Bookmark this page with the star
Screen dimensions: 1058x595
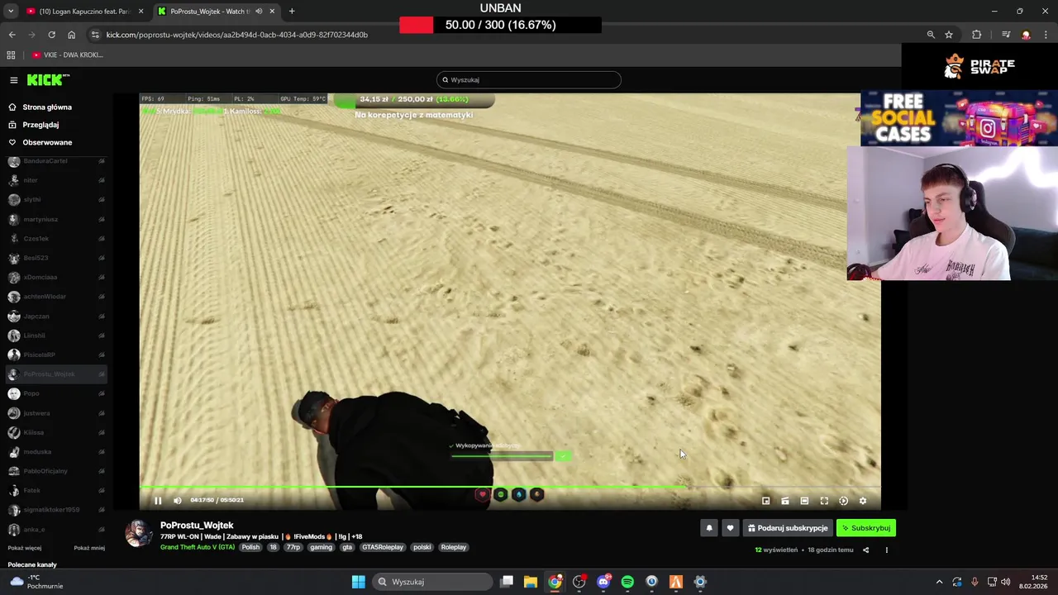tap(949, 35)
